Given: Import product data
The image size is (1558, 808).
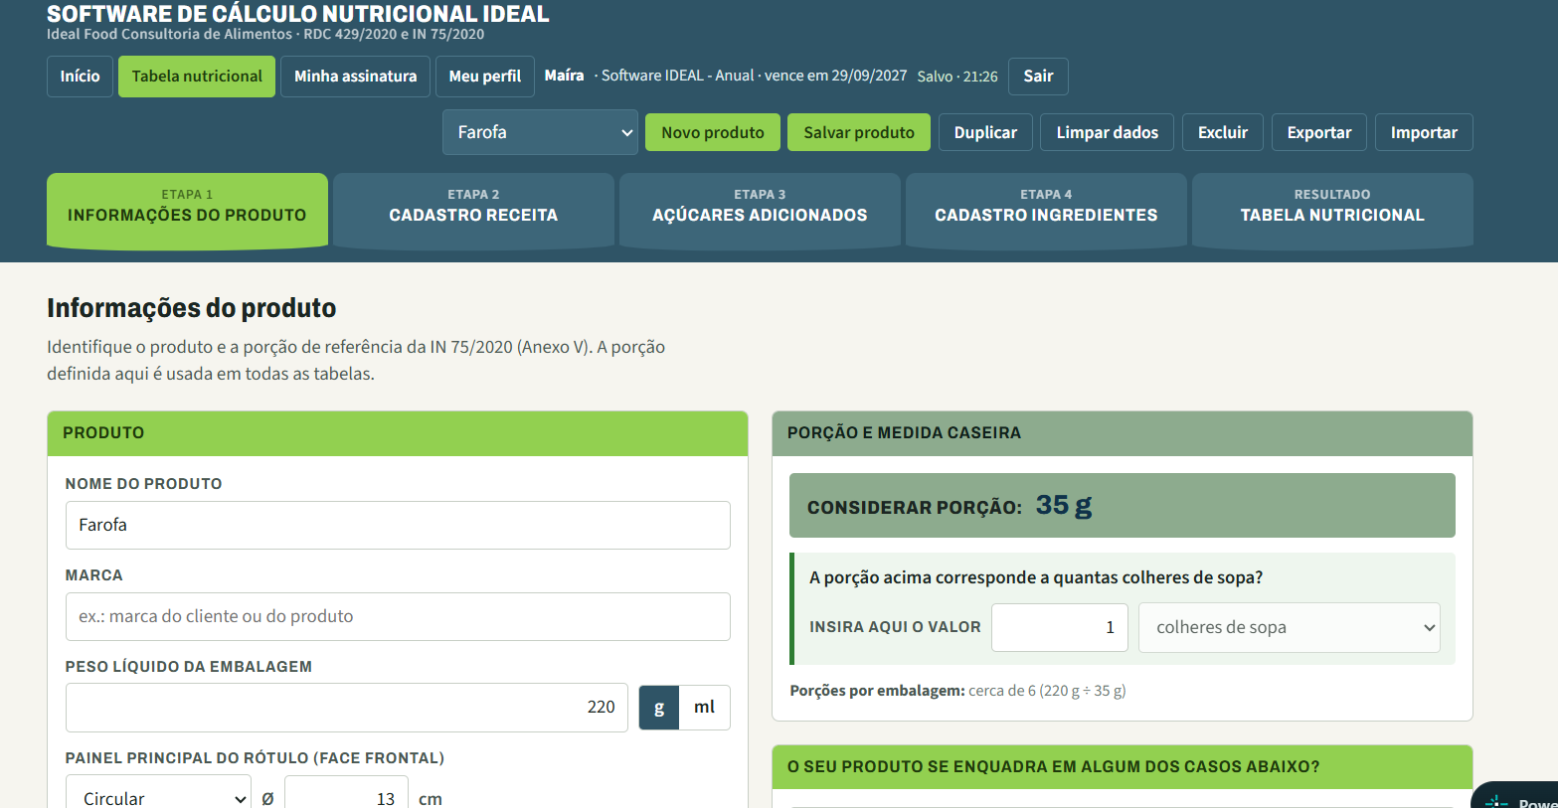Looking at the screenshot, I should [x=1424, y=132].
